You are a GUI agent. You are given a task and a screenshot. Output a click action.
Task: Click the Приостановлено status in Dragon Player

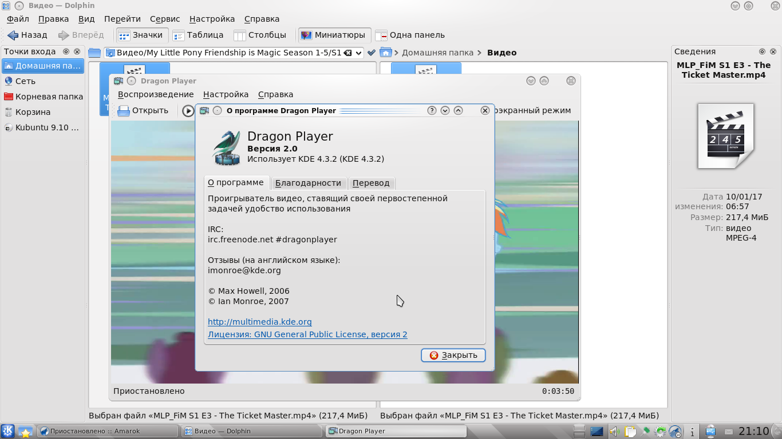point(149,391)
